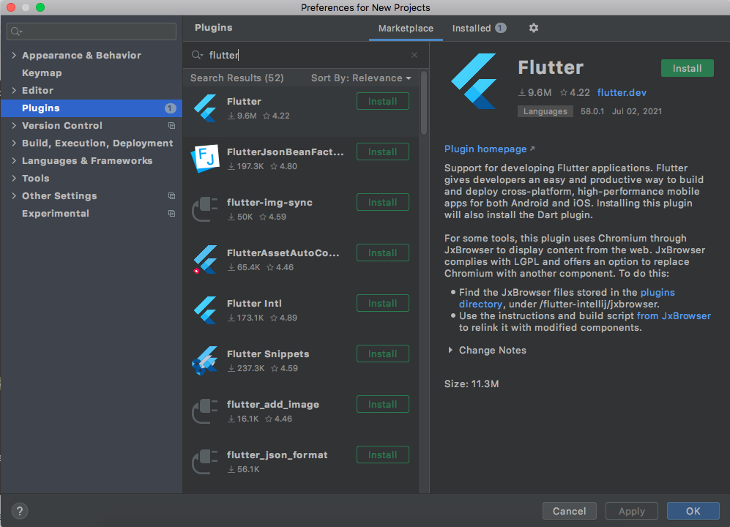Click the copy icon beside Experimental
This screenshot has height=527, width=730.
coord(172,214)
